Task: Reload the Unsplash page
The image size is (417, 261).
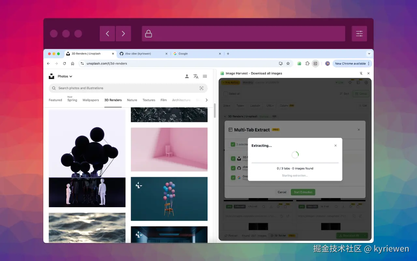Action: coord(65,63)
